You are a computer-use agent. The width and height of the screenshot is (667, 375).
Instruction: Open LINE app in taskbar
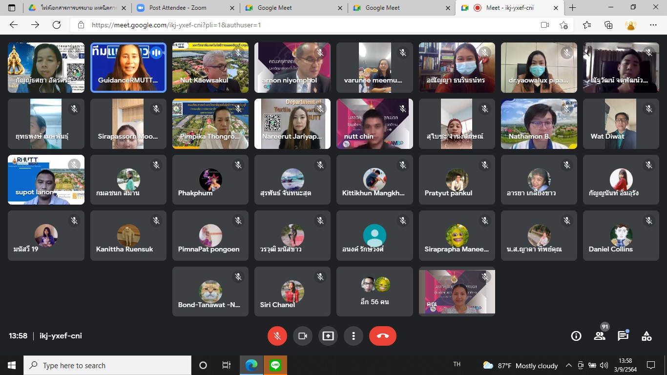click(x=275, y=365)
